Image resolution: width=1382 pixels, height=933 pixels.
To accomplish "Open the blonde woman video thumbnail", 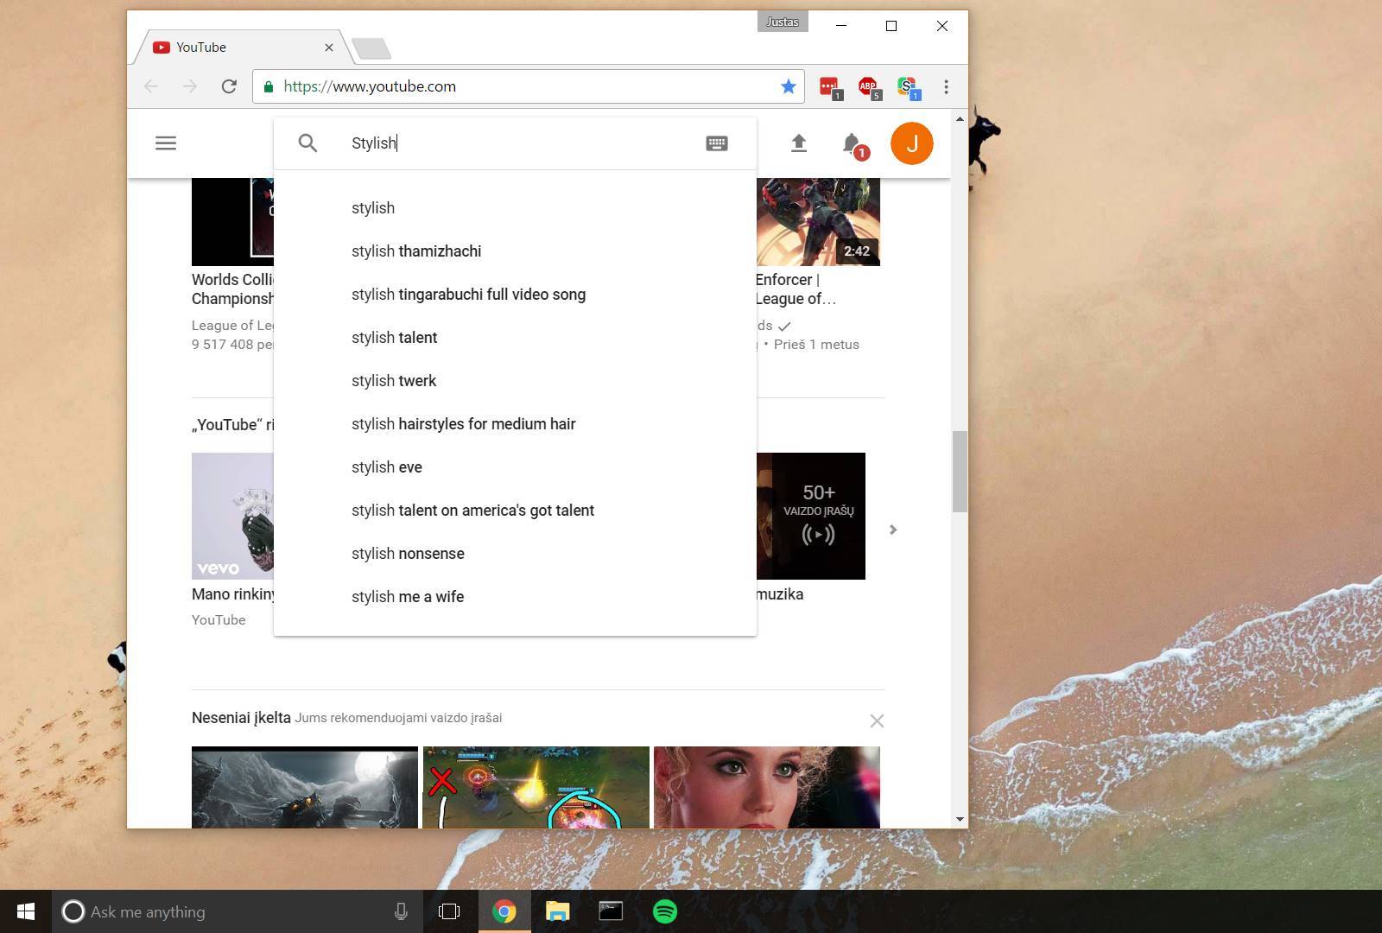I will [x=767, y=787].
